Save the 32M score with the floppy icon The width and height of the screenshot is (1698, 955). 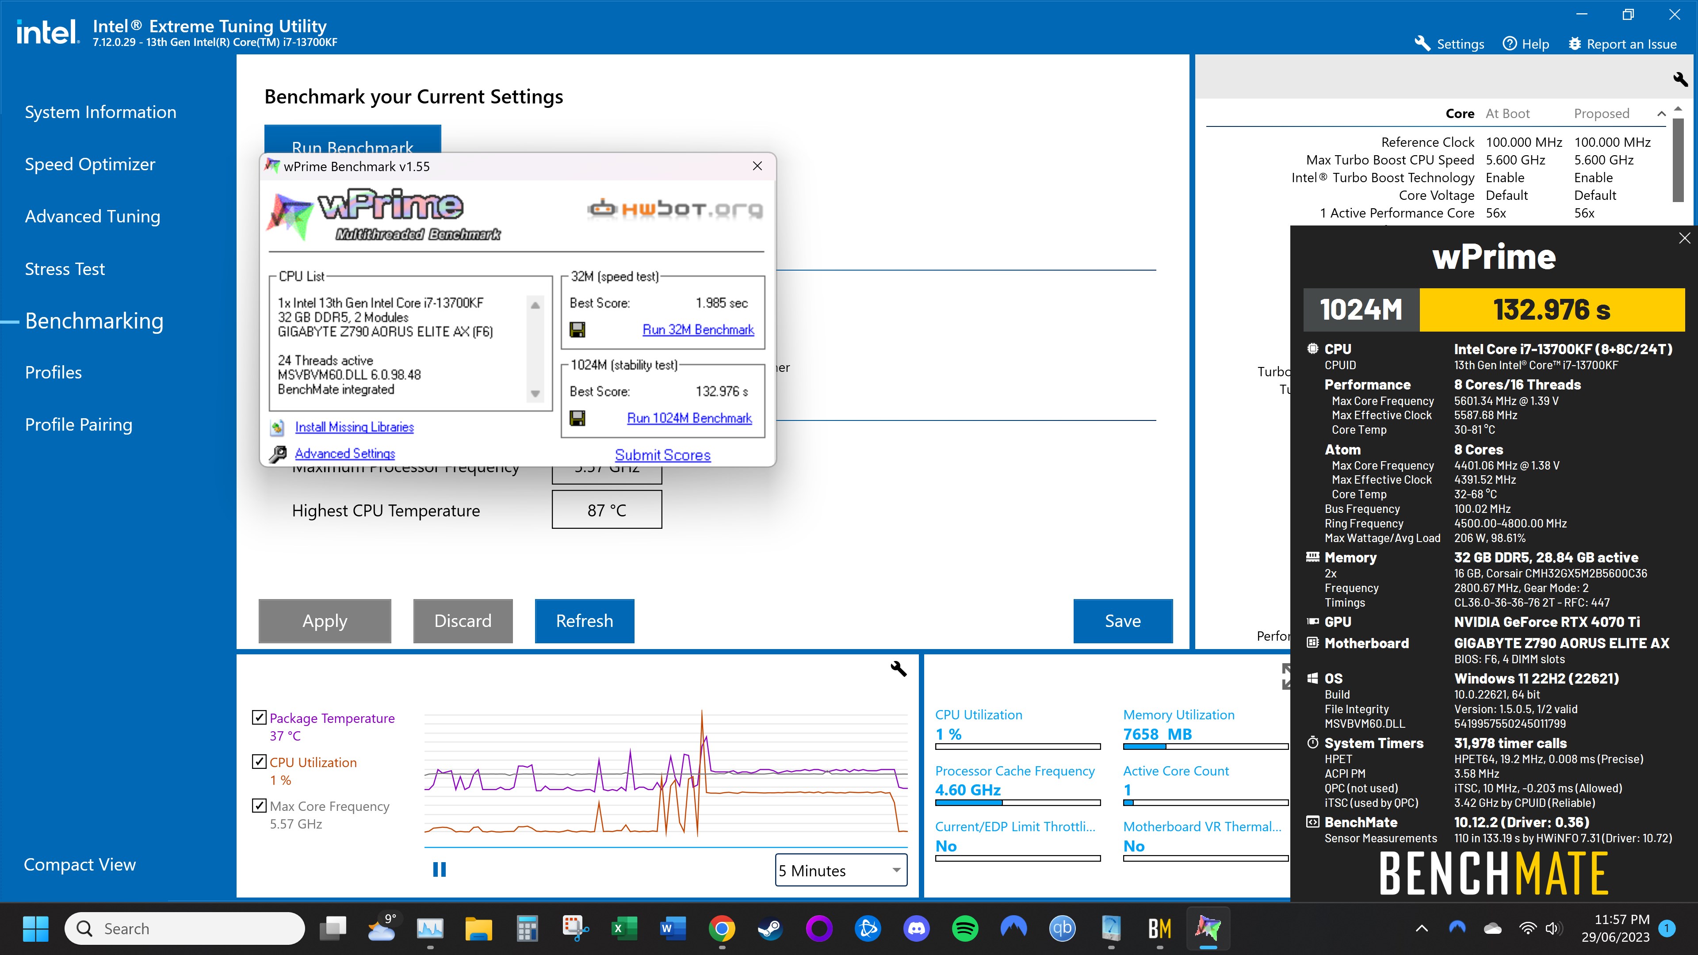pos(577,329)
